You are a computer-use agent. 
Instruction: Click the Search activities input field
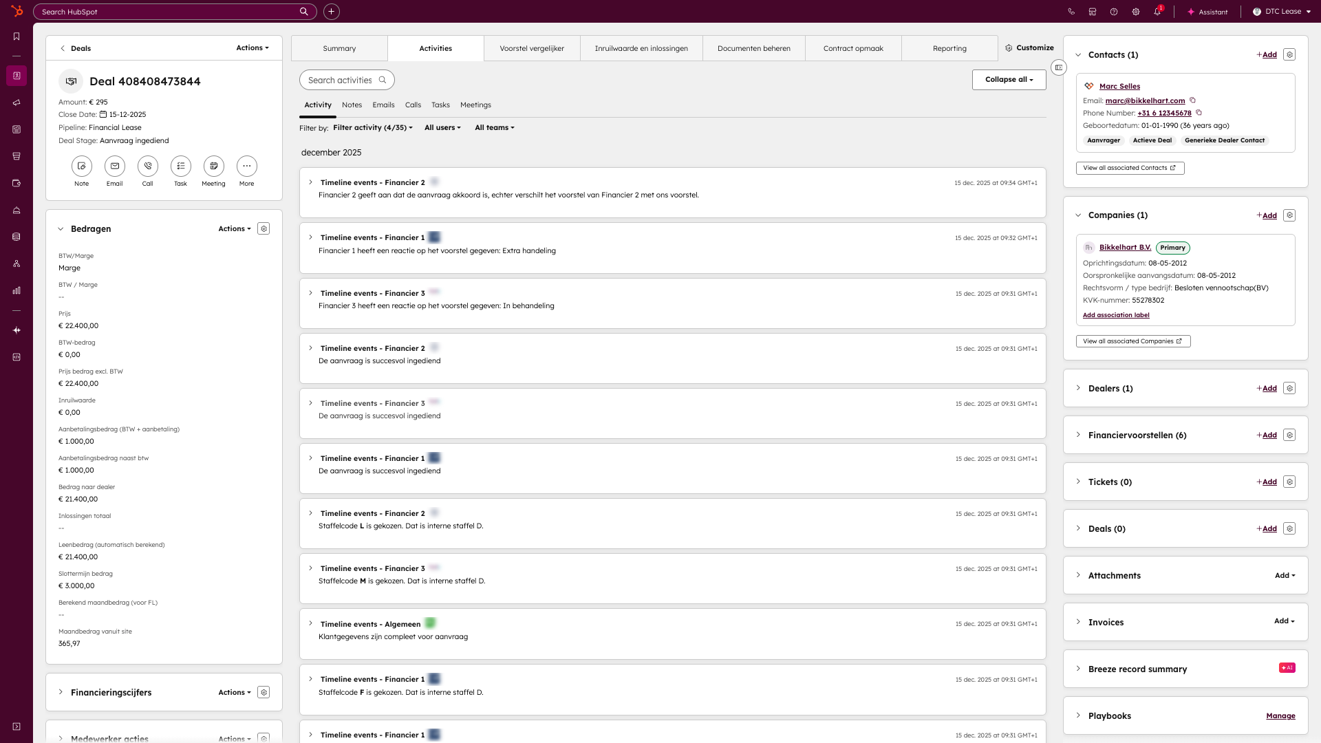(346, 80)
